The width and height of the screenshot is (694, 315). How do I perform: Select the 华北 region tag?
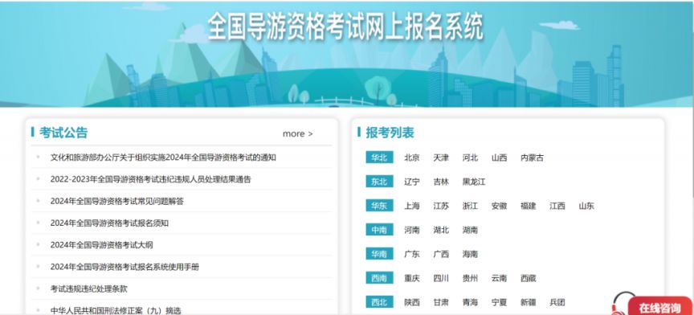[379, 157]
